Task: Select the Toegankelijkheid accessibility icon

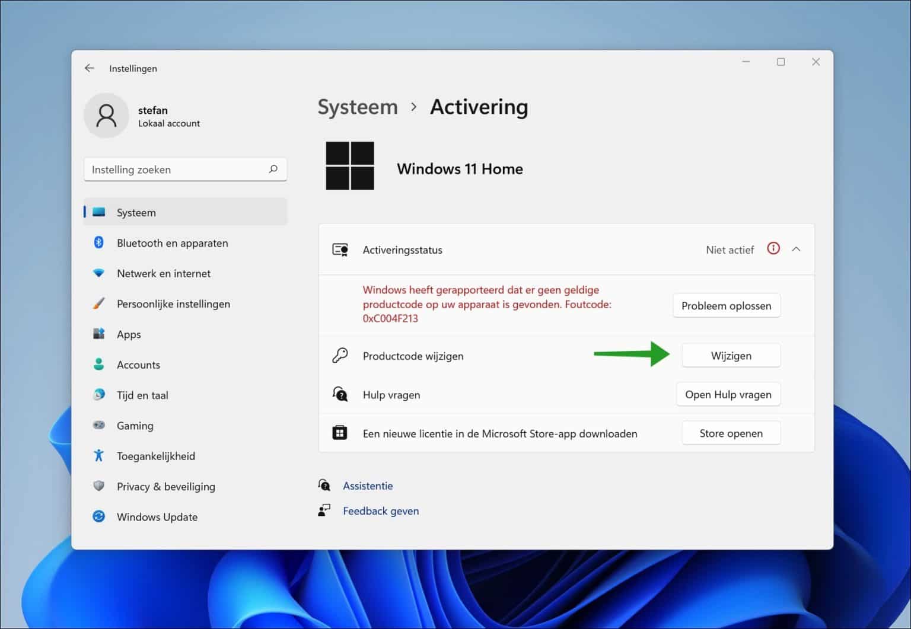Action: pyautogui.click(x=99, y=455)
